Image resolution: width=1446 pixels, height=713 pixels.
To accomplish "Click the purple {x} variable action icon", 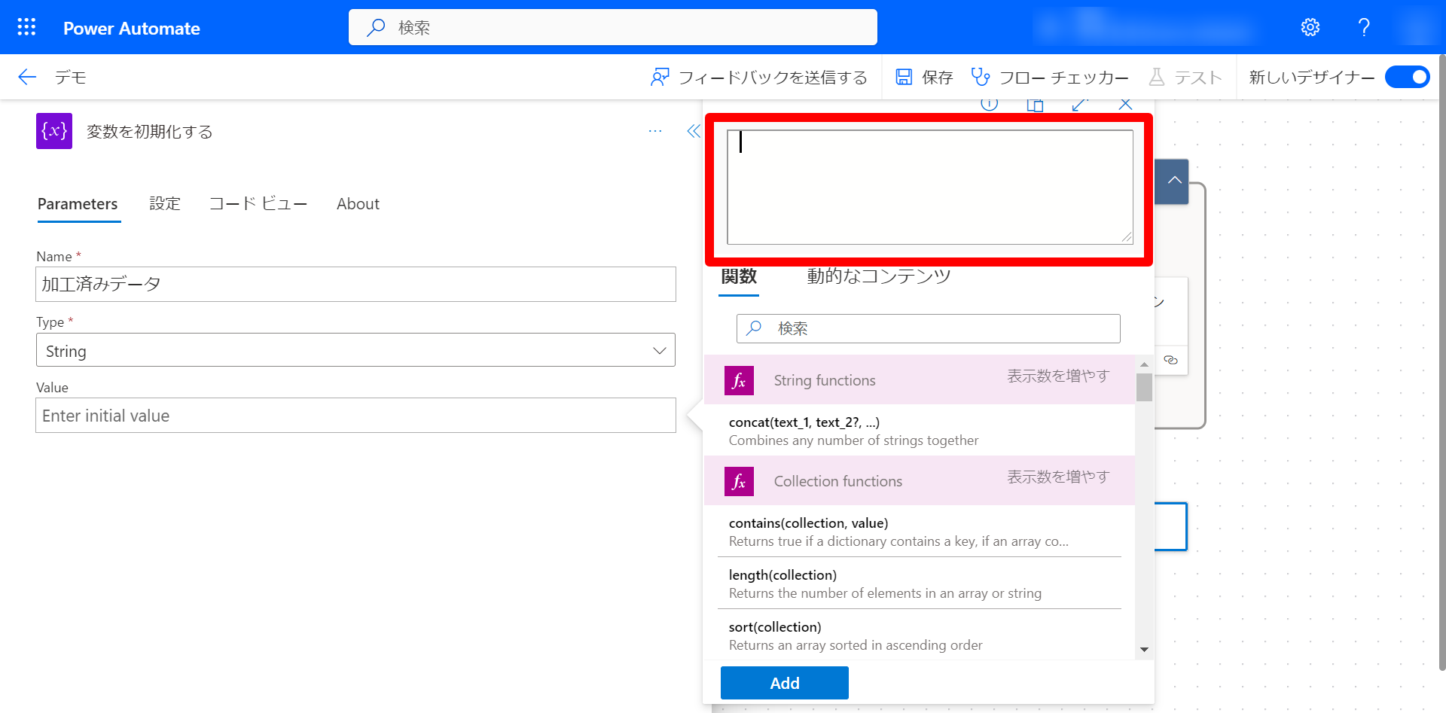I will point(53,130).
